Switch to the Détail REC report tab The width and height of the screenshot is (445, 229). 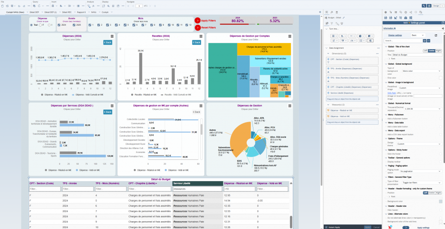pos(67,12)
